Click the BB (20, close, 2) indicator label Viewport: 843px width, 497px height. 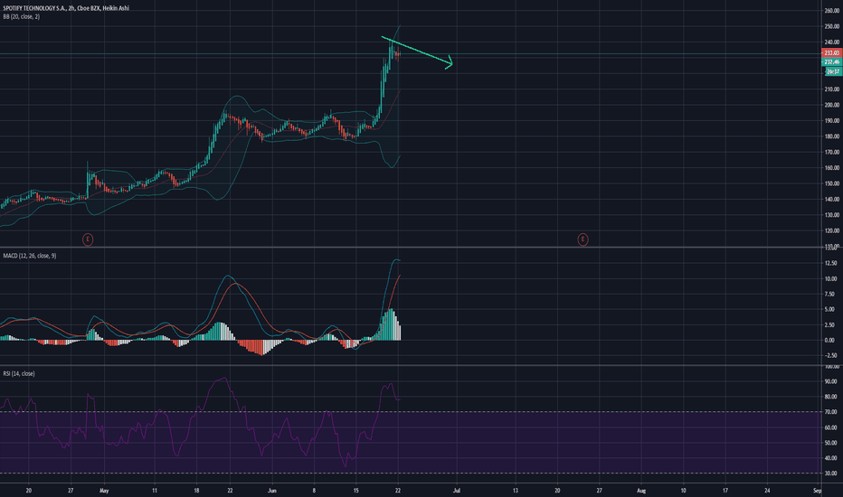point(21,16)
